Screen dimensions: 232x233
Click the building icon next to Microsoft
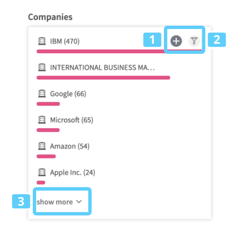coord(42,120)
